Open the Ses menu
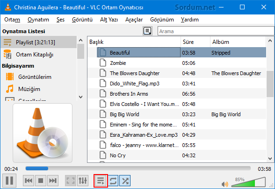Image resolution: width=275 pixels, height=189 pixels. click(x=60, y=20)
